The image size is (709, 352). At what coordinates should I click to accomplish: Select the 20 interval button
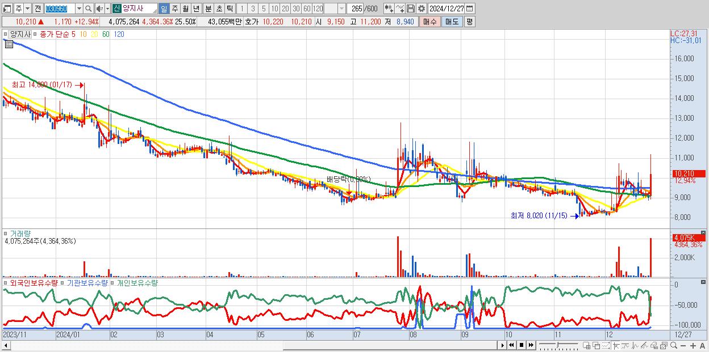pyautogui.click(x=285, y=9)
